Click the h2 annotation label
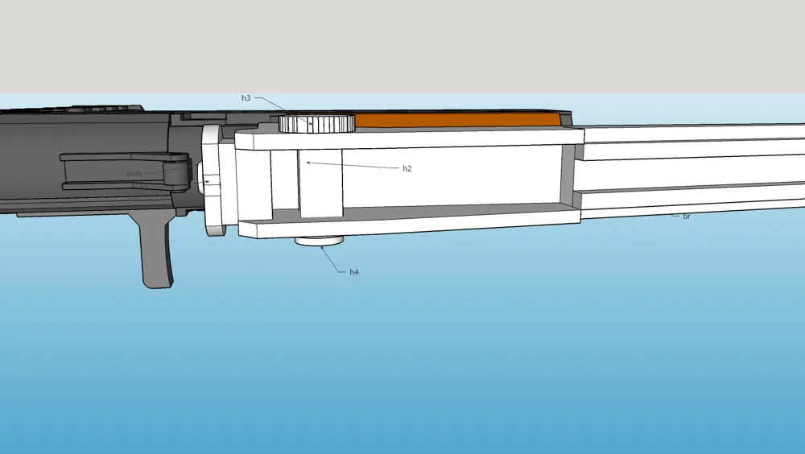The width and height of the screenshot is (805, 454). 407,168
